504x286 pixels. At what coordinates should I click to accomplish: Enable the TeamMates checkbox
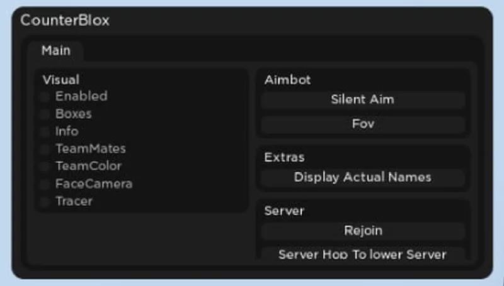(x=45, y=149)
